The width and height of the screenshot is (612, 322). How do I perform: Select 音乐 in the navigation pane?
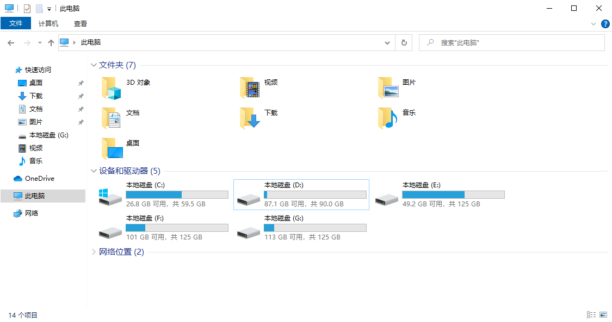36,161
